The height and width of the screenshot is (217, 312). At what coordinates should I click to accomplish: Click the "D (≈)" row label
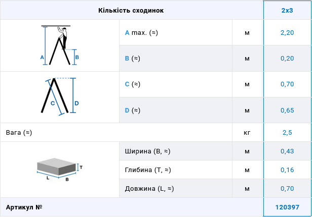pyautogui.click(x=132, y=110)
